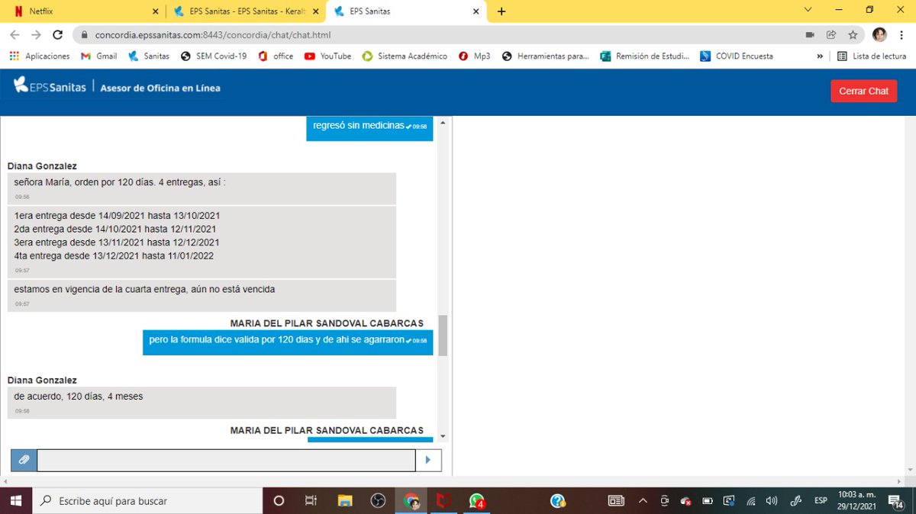Click 'Asesor de Oficina en Línea' header text
The image size is (916, 514).
(160, 88)
